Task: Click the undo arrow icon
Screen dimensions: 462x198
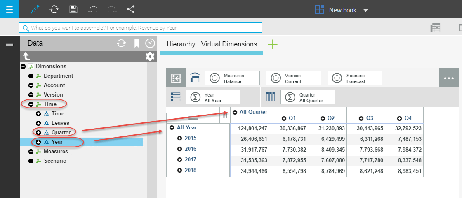Action: point(92,9)
